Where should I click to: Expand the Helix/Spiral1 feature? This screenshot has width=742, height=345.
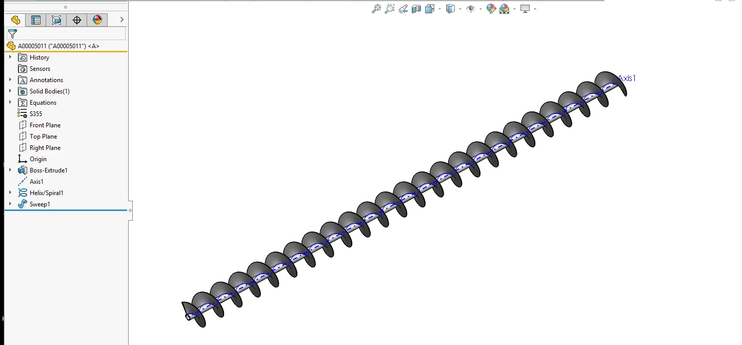tap(10, 193)
